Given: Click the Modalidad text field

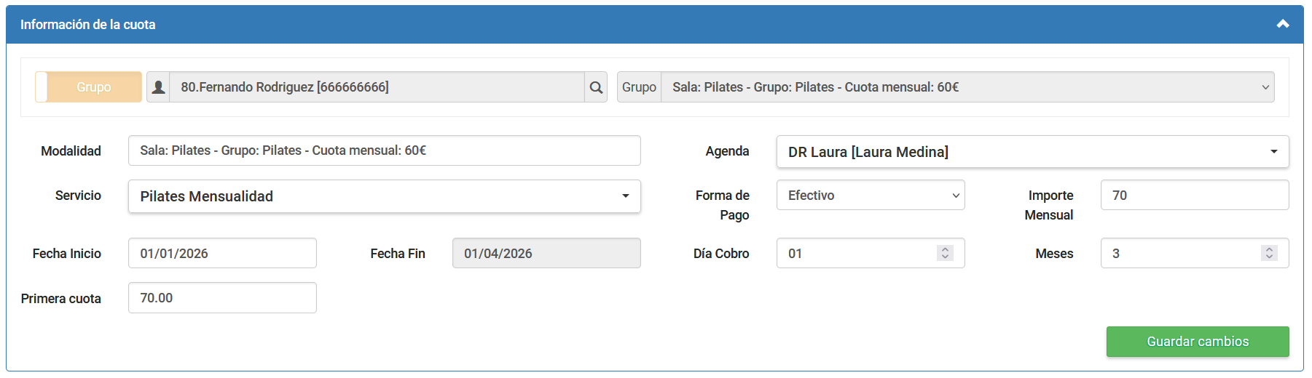Looking at the screenshot, I should point(384,150).
